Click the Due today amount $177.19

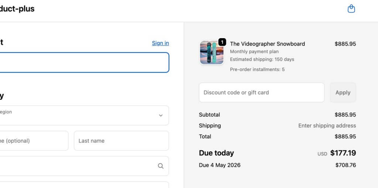click(343, 153)
